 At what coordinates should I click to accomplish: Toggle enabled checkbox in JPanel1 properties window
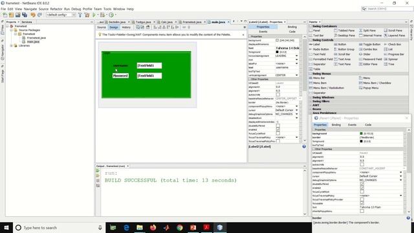click(x=362, y=188)
